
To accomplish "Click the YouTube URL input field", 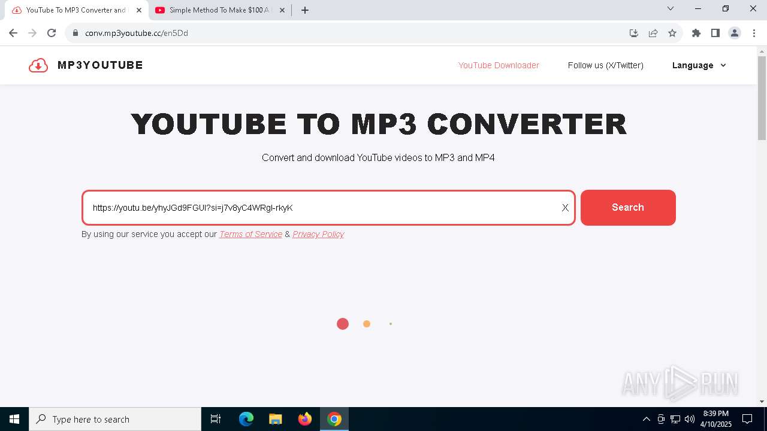I will [x=328, y=208].
